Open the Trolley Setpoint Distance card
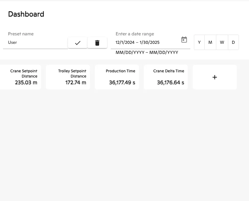Viewport: 249px width, 201px height. coord(68,77)
